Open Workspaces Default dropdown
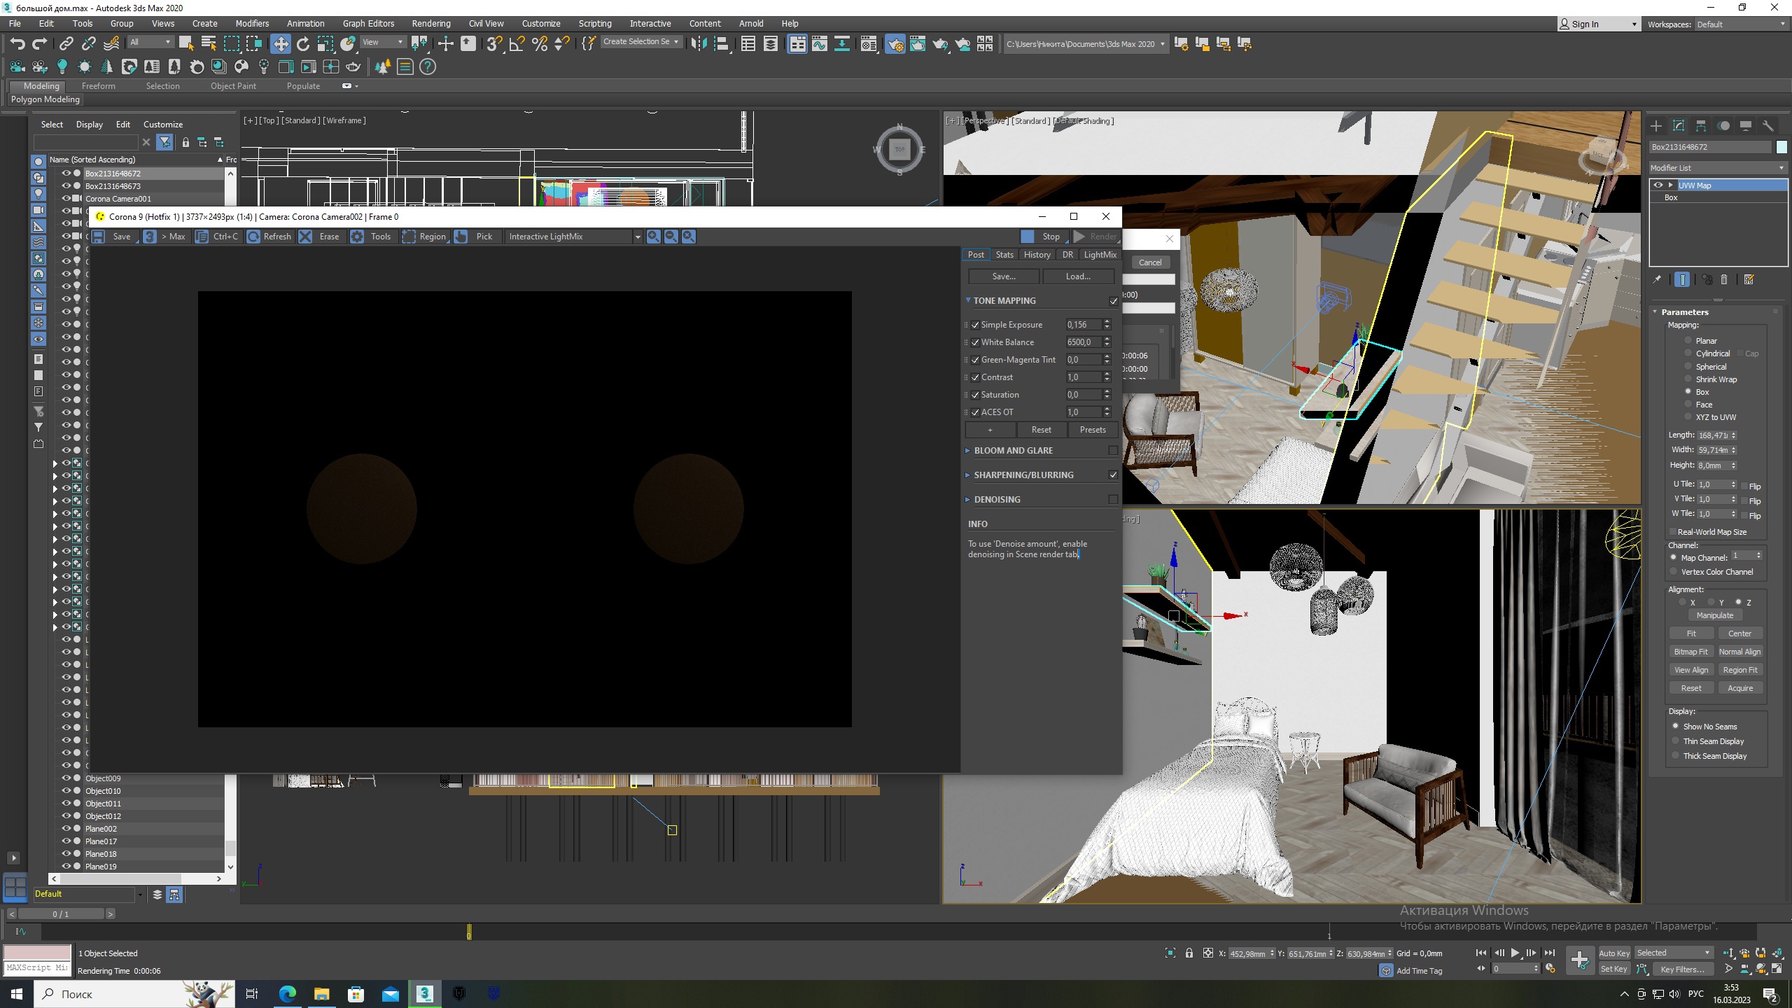1792x1008 pixels. click(1741, 24)
